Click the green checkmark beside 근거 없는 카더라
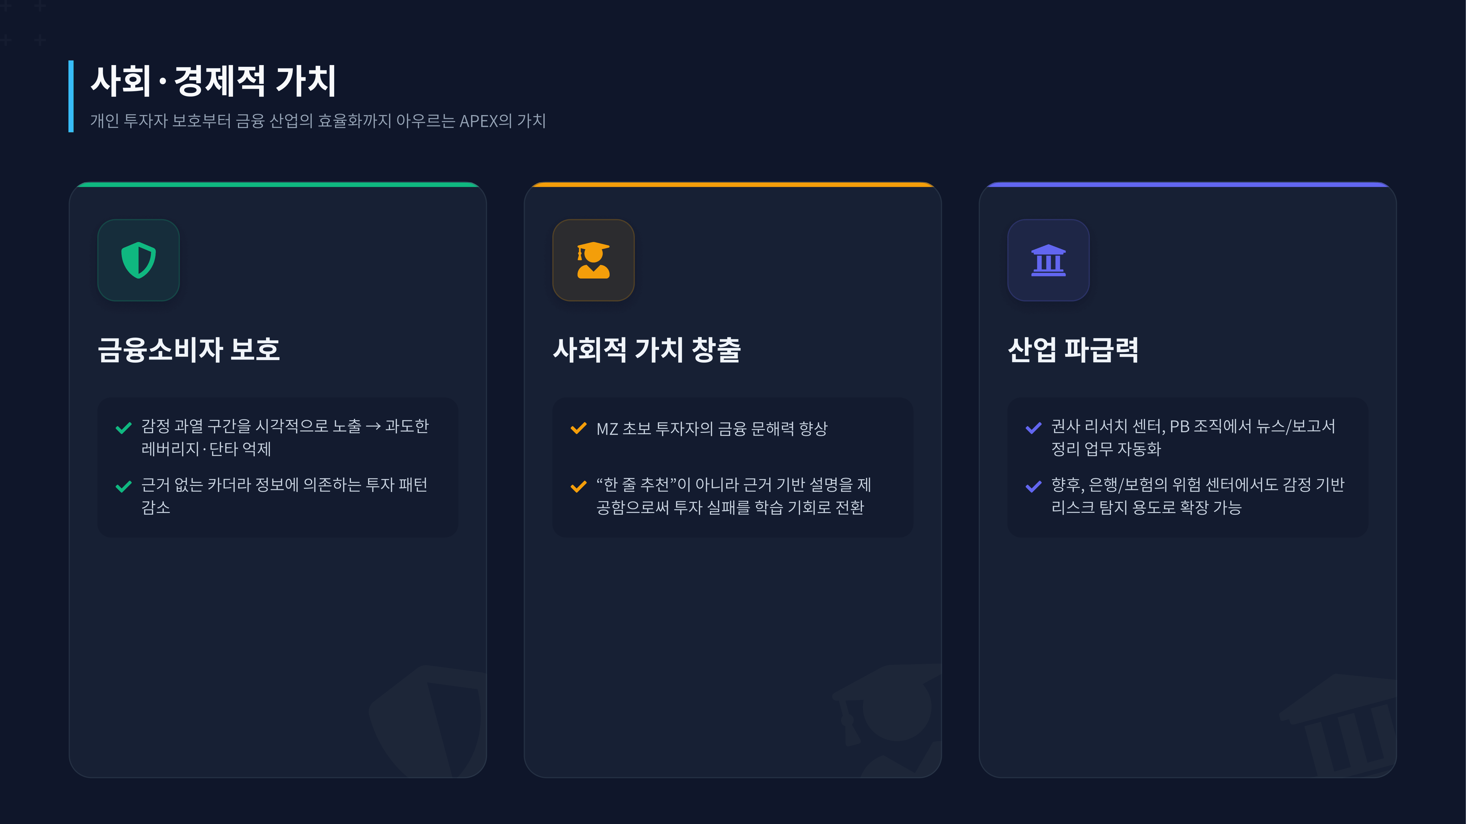This screenshot has width=1466, height=824. point(123,486)
